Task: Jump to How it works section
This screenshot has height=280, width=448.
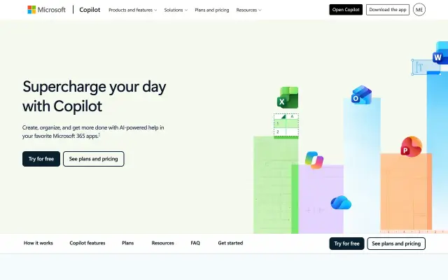Action: 38,243
